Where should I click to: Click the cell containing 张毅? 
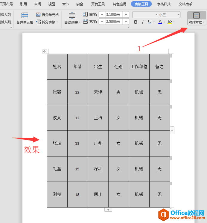(57, 92)
